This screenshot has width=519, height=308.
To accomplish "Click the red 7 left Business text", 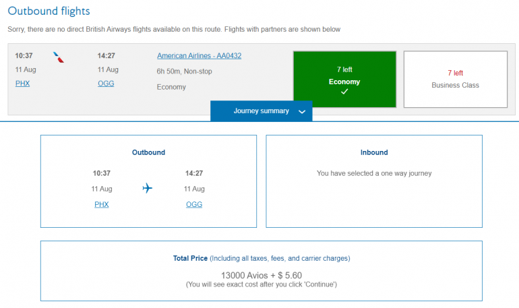I will click(x=455, y=73).
